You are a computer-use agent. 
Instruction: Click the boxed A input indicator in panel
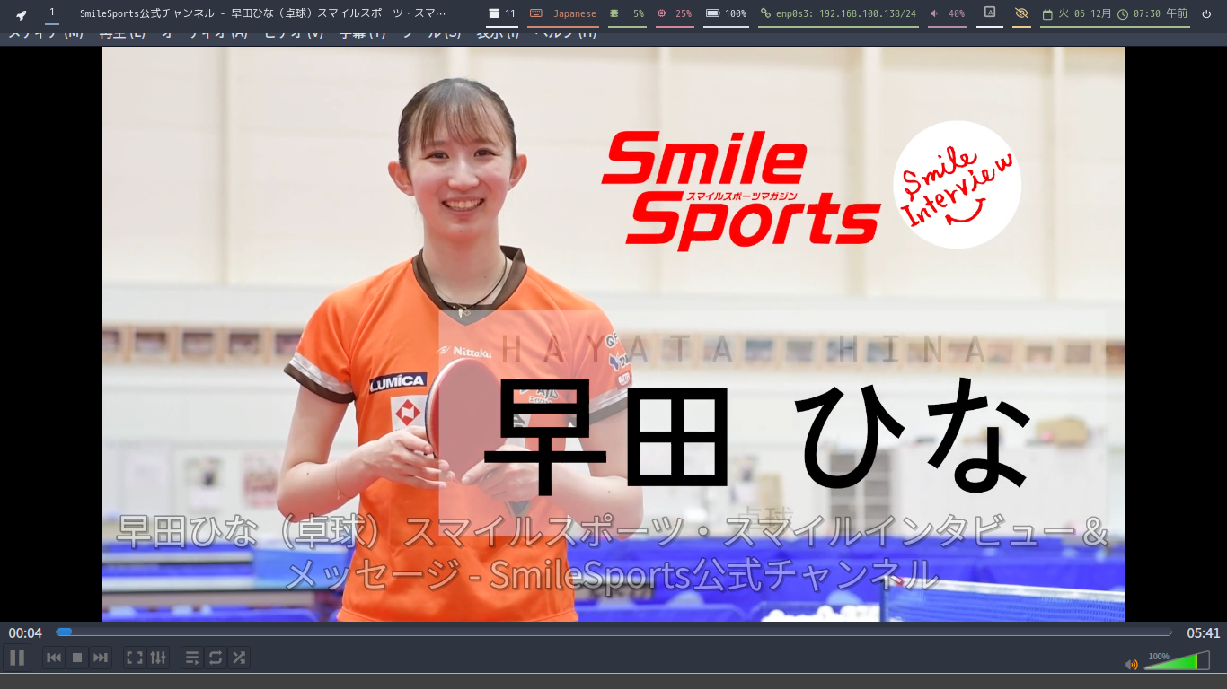pos(990,13)
